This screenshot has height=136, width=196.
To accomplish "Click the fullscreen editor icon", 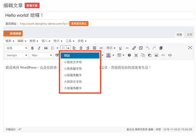I will pos(190,48).
